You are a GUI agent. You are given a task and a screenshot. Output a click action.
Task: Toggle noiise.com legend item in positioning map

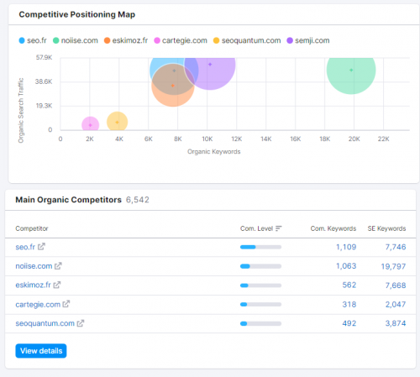point(76,40)
